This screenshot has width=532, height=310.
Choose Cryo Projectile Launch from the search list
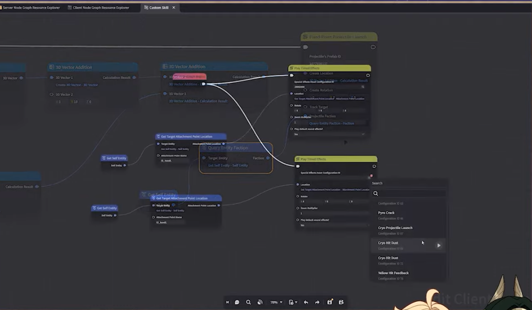pos(408,230)
